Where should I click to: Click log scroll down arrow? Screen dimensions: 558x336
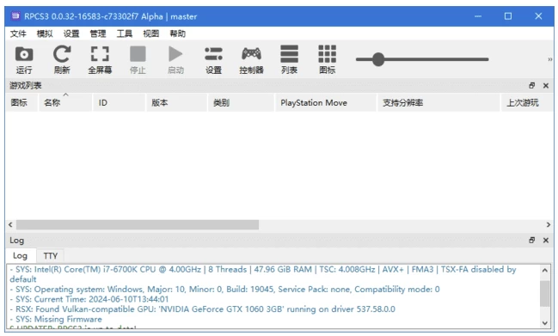pyautogui.click(x=545, y=323)
